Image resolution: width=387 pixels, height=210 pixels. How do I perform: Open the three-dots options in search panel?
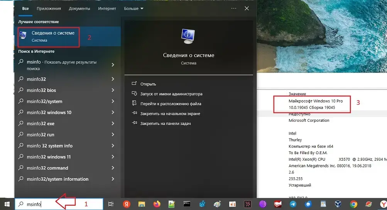coord(234,8)
